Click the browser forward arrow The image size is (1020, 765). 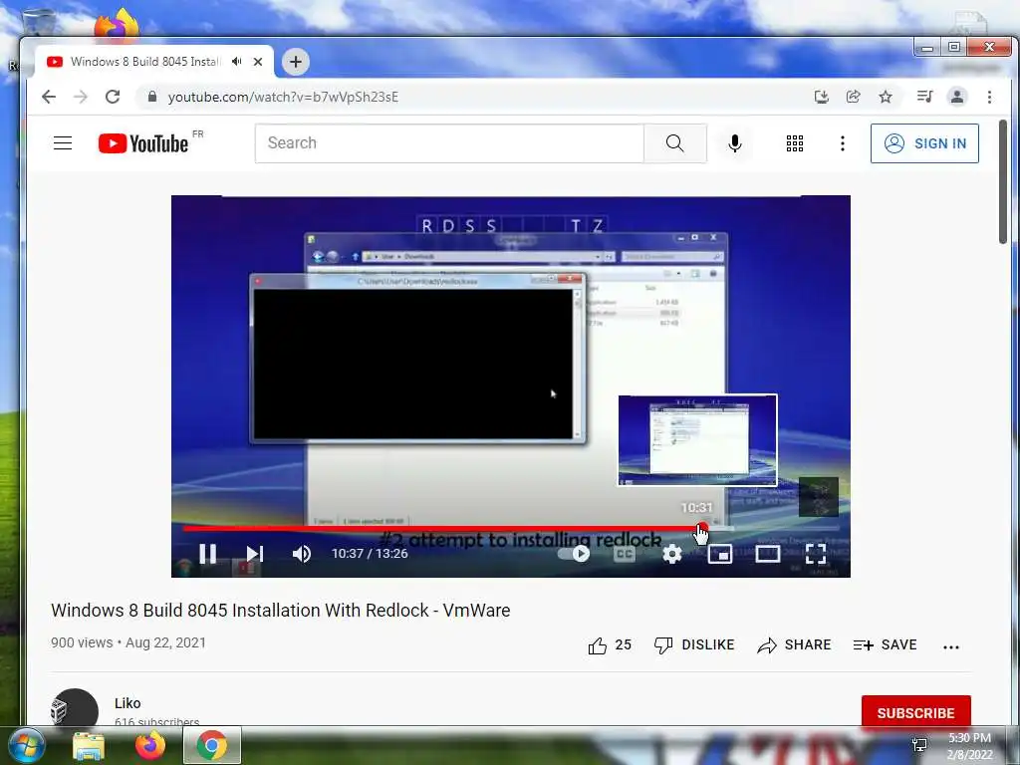click(x=81, y=97)
